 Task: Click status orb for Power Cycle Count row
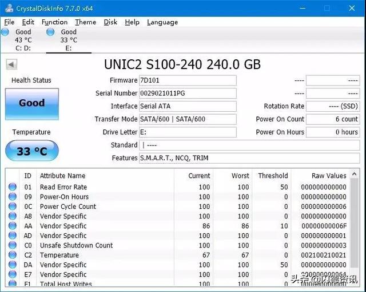click(x=13, y=206)
